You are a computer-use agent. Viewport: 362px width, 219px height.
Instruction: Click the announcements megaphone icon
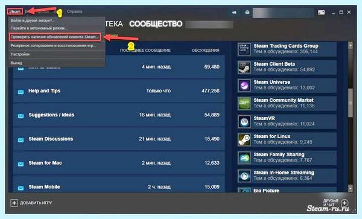234,12
